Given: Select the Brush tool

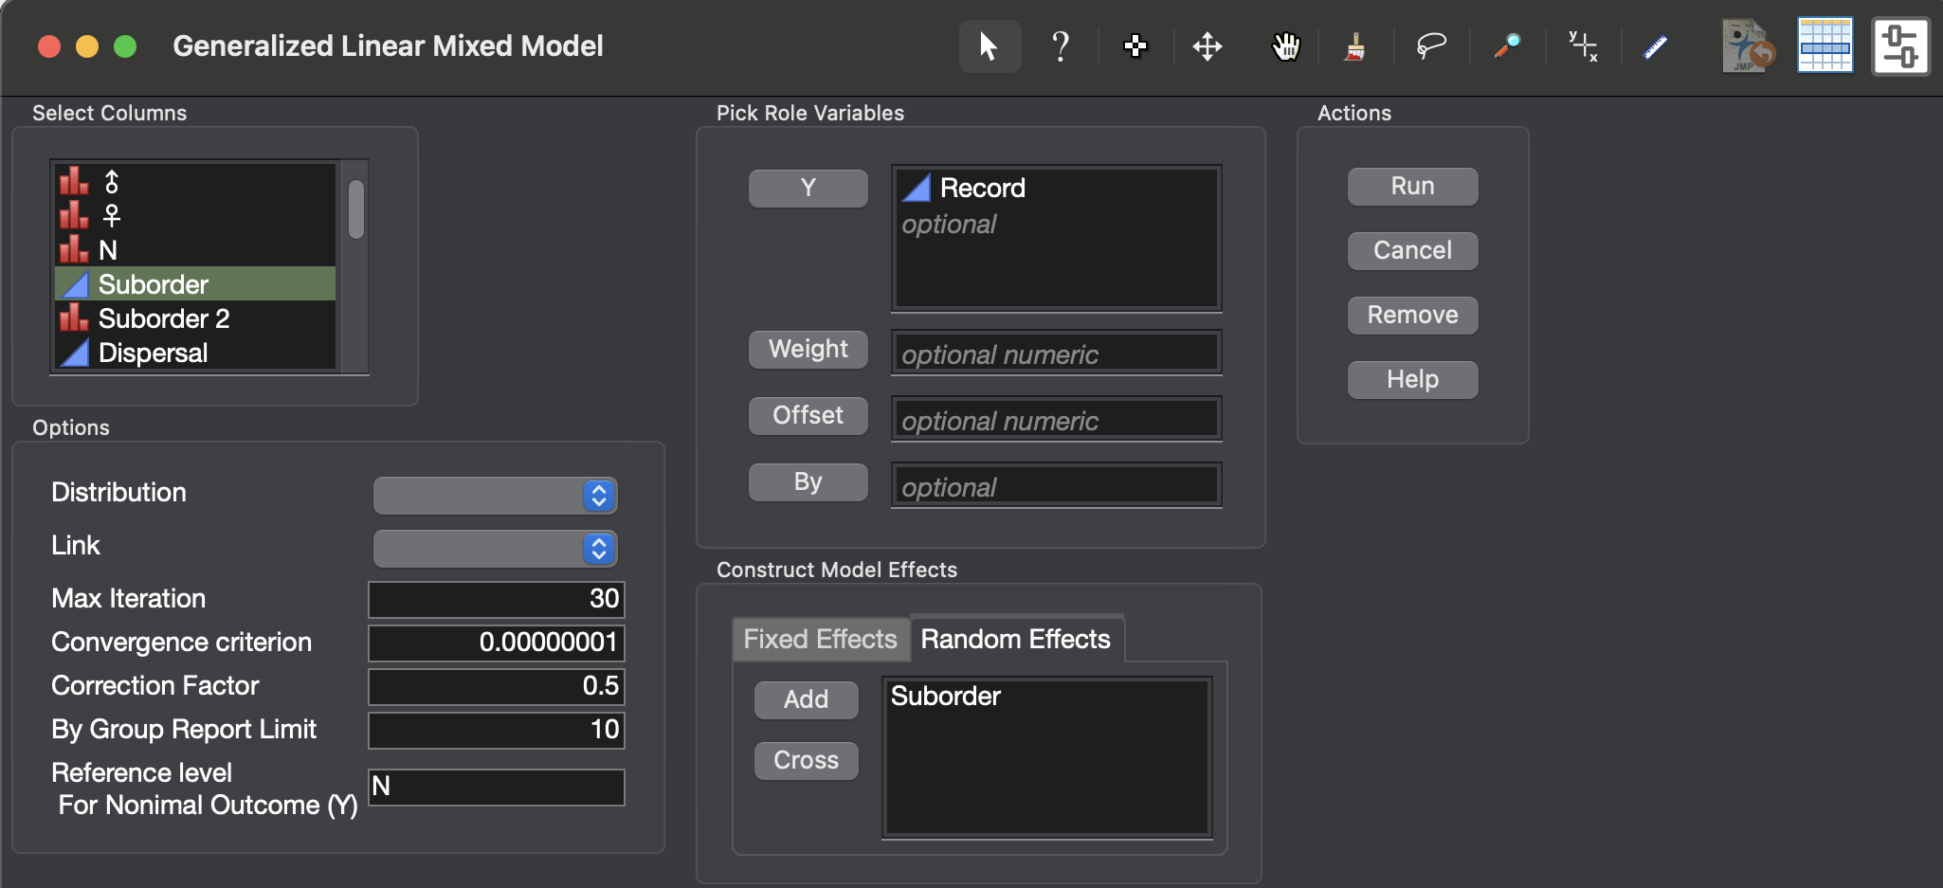Looking at the screenshot, I should click(x=1355, y=45).
